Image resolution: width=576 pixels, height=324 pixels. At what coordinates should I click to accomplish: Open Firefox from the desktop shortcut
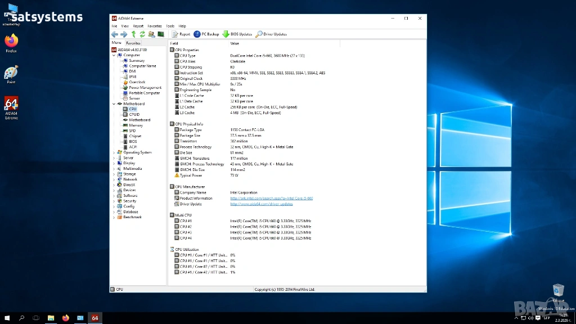tap(11, 42)
